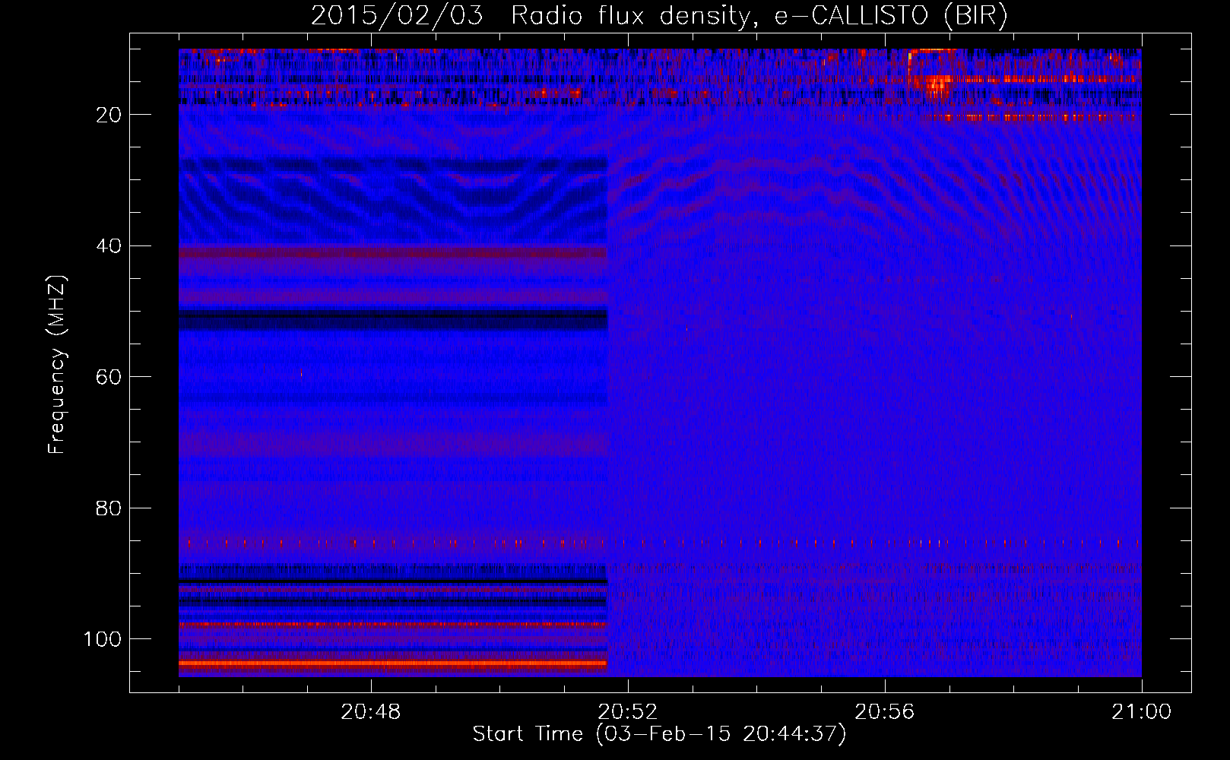Image resolution: width=1230 pixels, height=760 pixels.
Task: Click the dark band near 51 MHz
Action: pyautogui.click(x=393, y=318)
